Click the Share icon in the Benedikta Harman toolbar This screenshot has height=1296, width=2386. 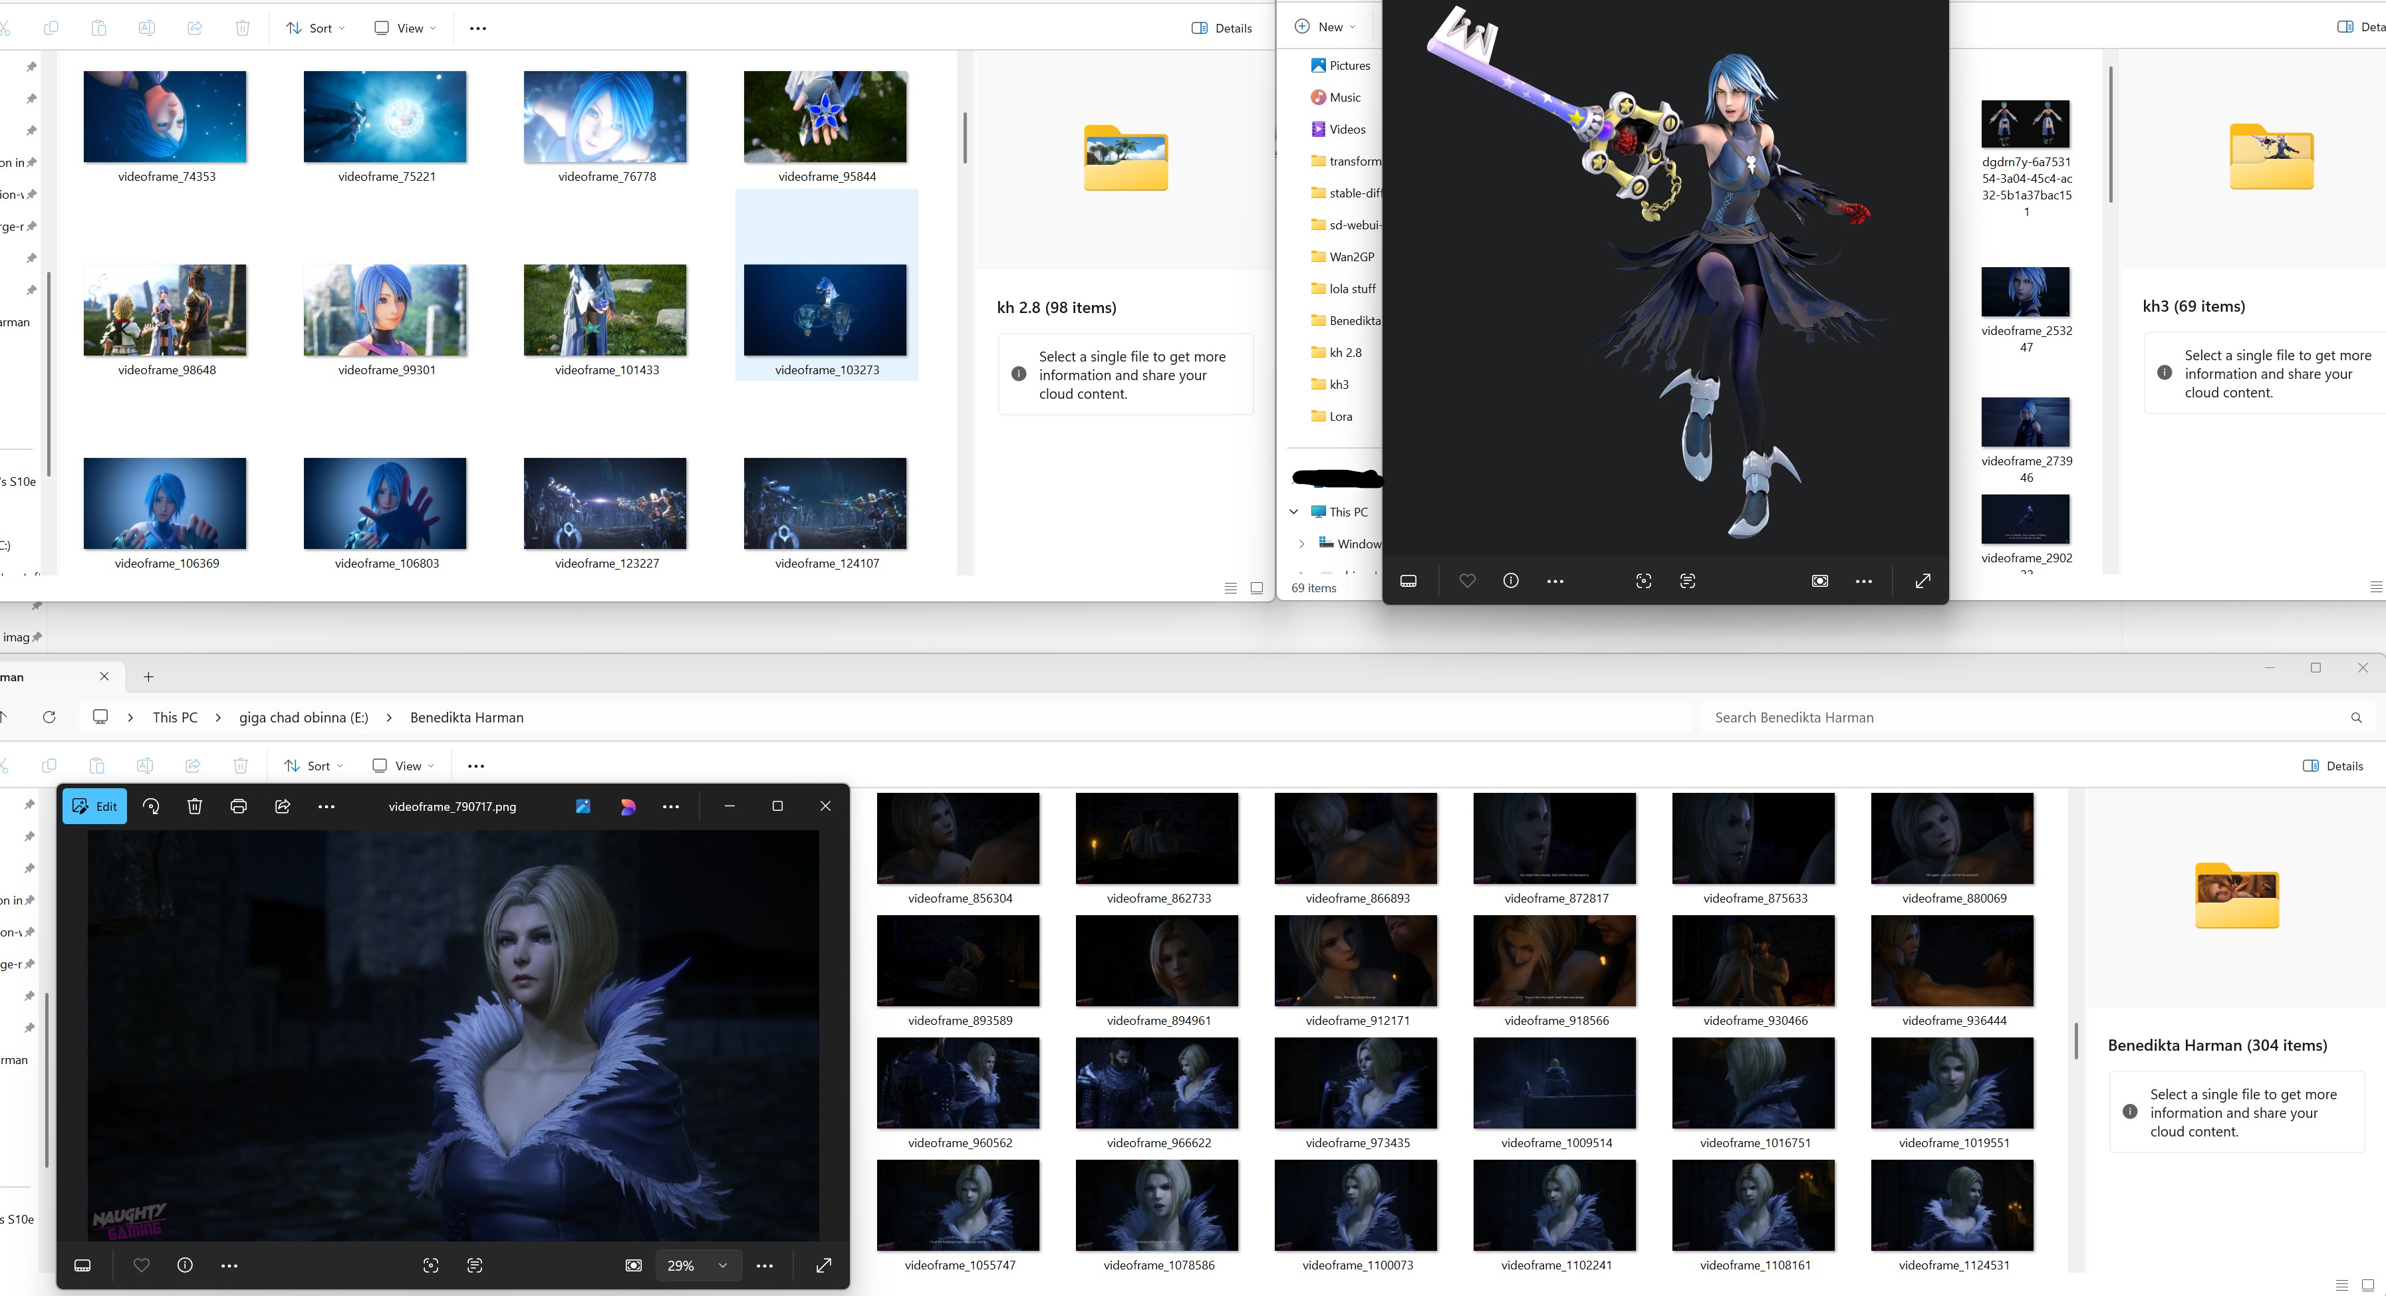(x=193, y=766)
